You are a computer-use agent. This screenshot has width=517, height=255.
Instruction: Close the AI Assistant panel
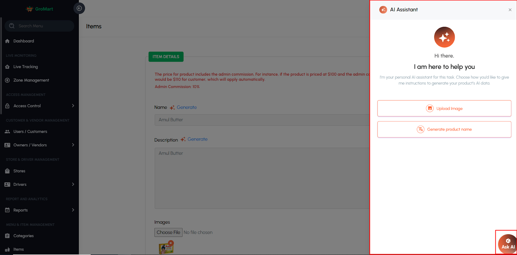click(x=510, y=10)
